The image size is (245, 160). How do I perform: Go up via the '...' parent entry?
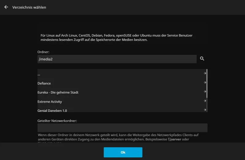[39, 74]
